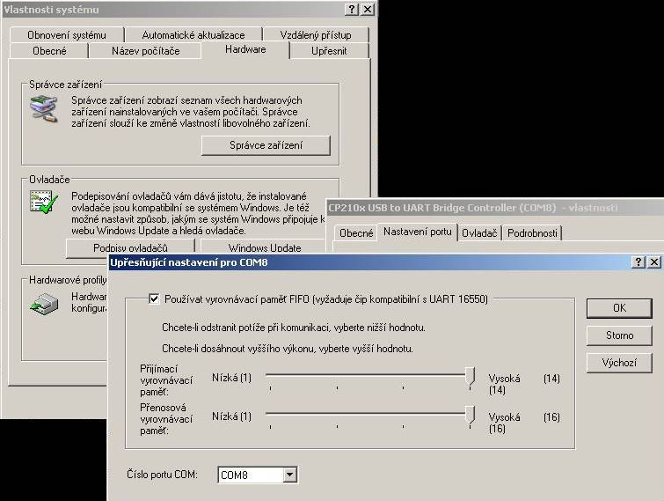Switch to the Obnovení systému tab
664x501 pixels.
[67, 35]
